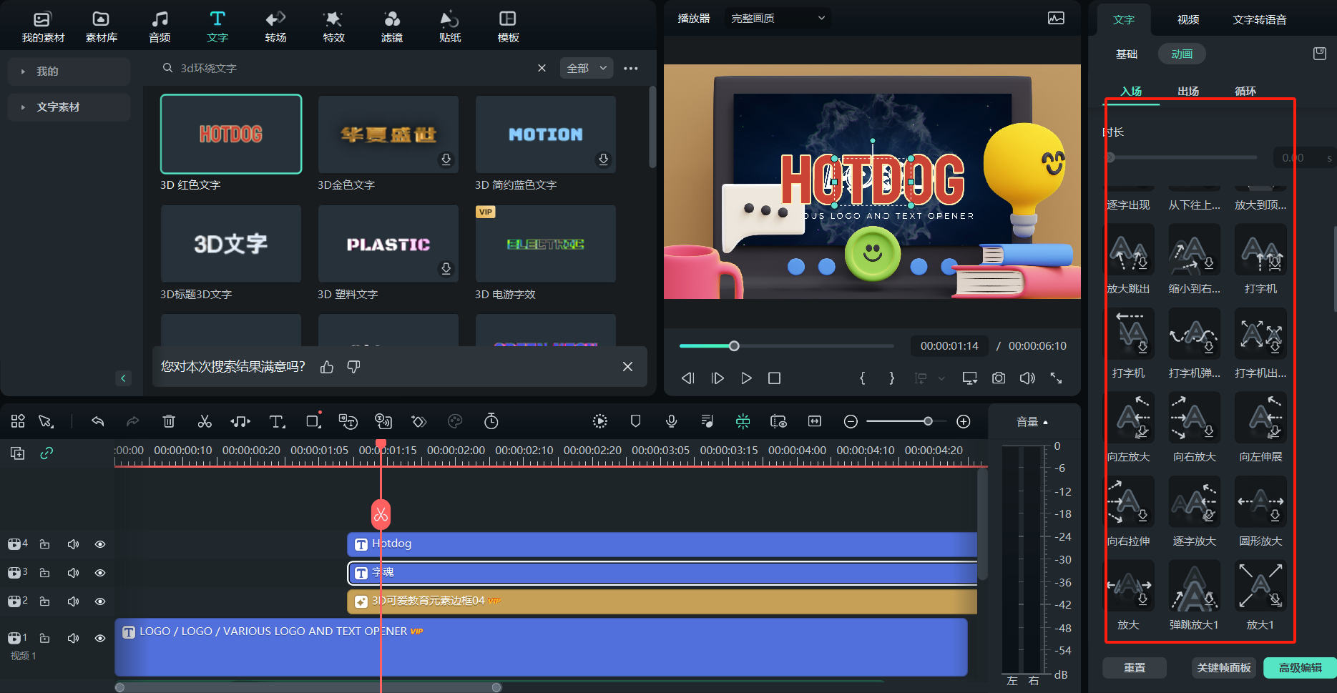
Task: Open the 全部 filter dropdown
Action: click(586, 69)
